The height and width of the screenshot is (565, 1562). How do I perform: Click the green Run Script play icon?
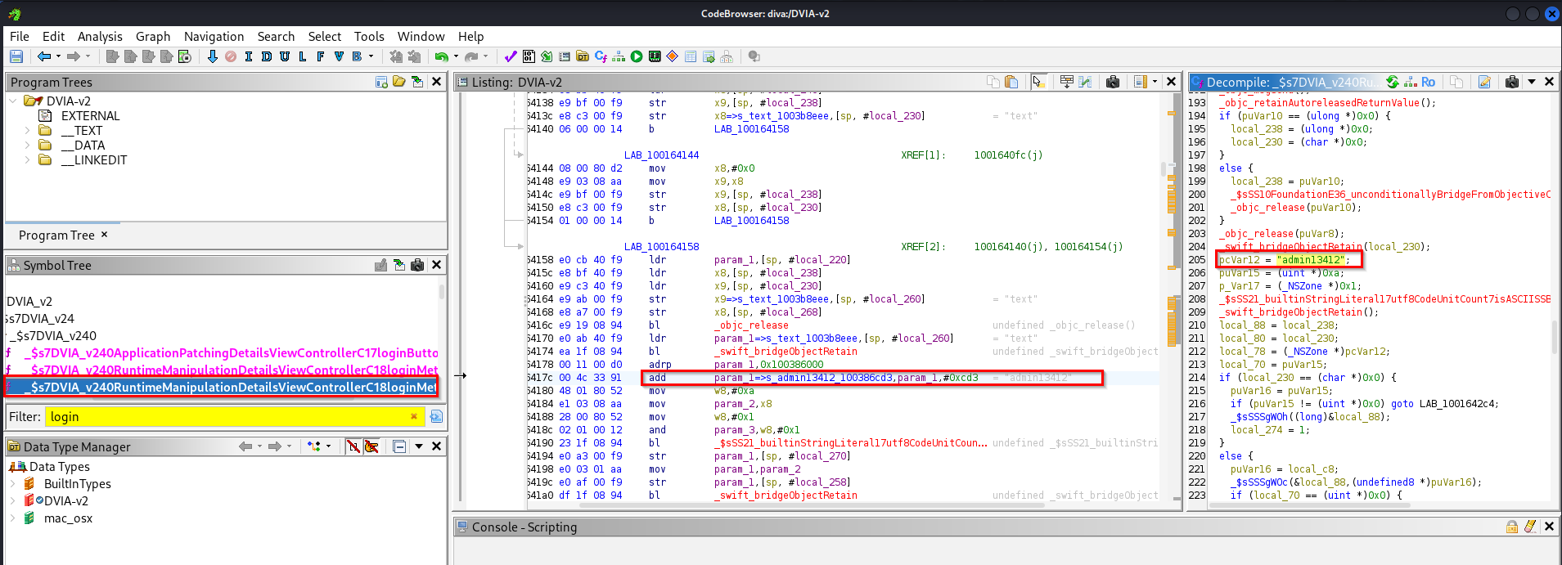(x=637, y=56)
